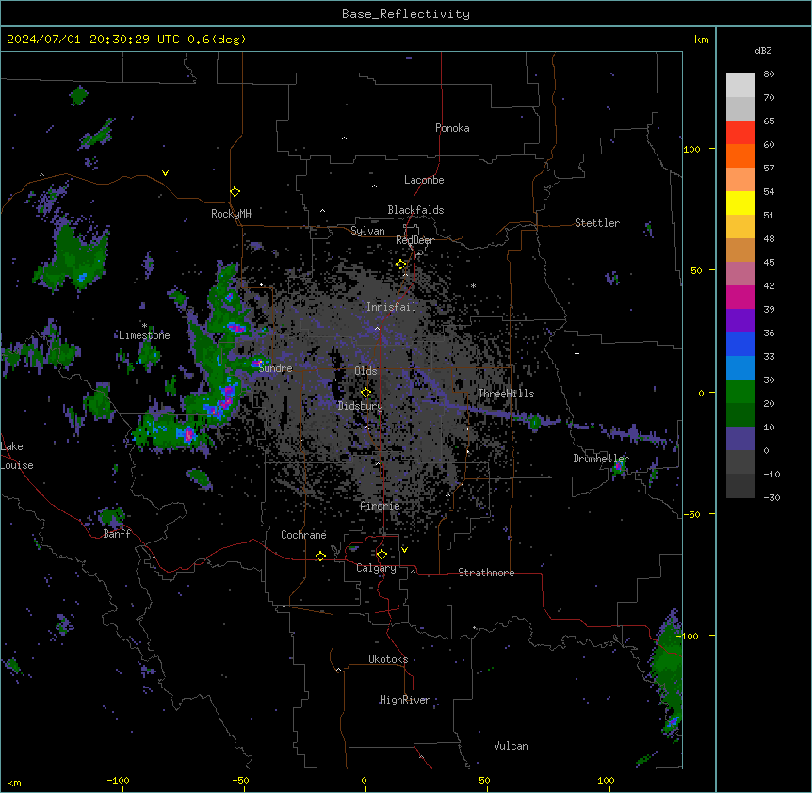Select the Strathmore label

click(486, 573)
